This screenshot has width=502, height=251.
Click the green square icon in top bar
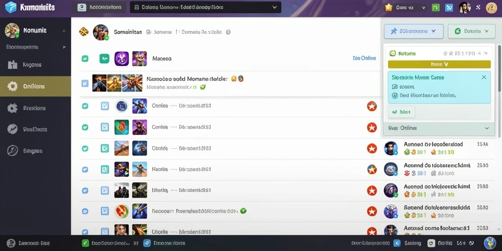pos(436,7)
